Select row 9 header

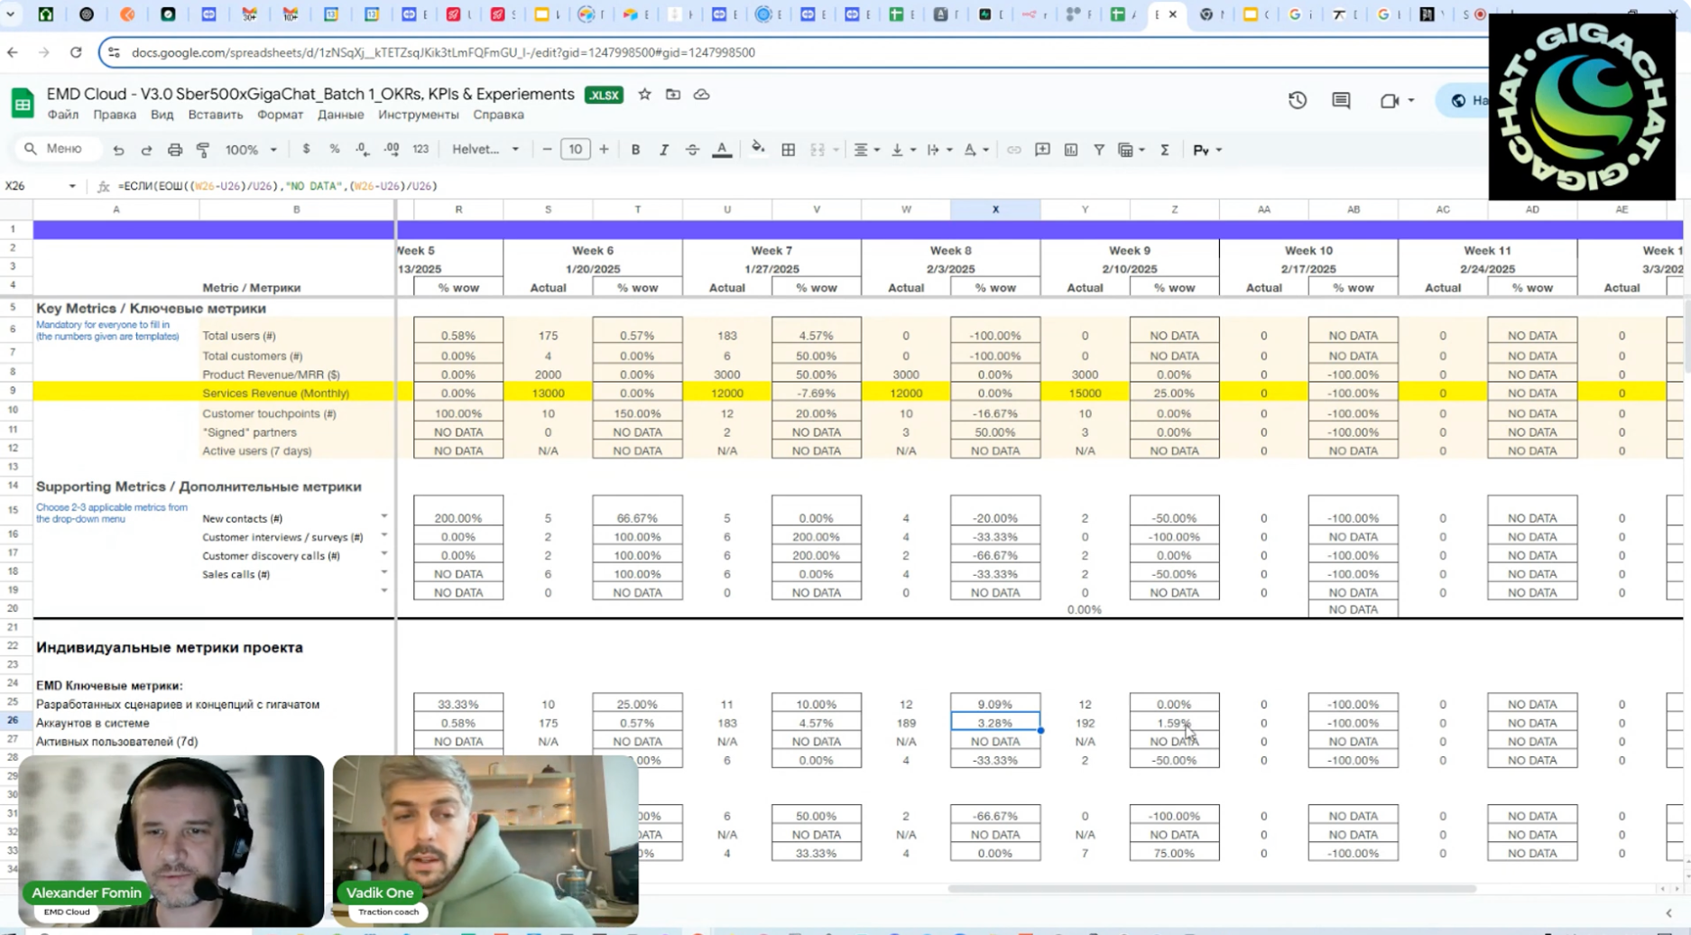pos(14,391)
